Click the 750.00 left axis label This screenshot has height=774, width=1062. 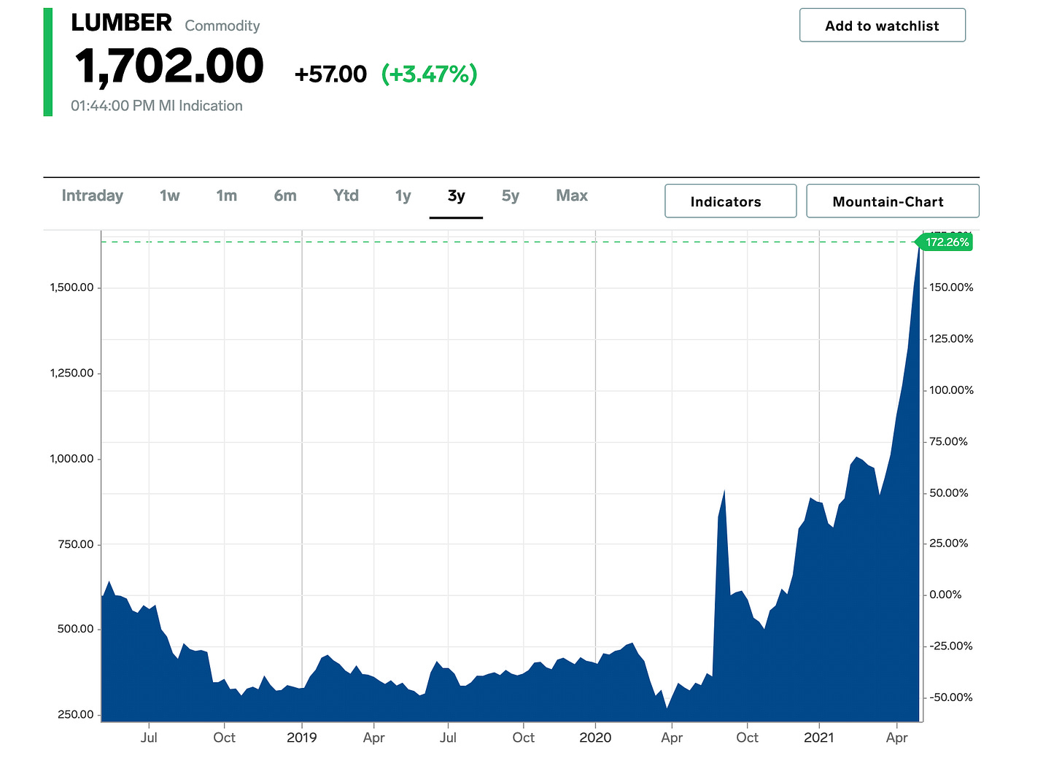tap(76, 543)
